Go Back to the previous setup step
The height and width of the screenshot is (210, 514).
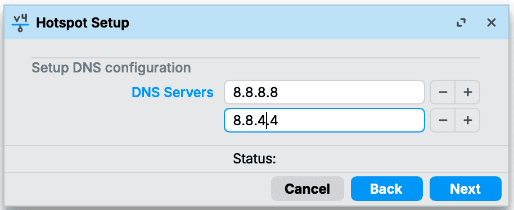point(386,189)
